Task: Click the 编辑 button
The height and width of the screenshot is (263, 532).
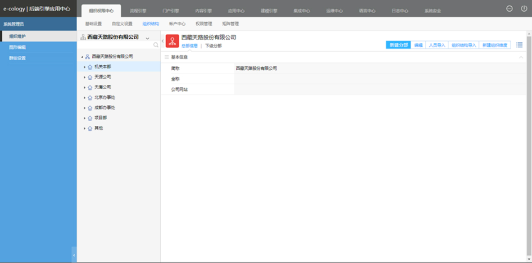Action: point(419,45)
